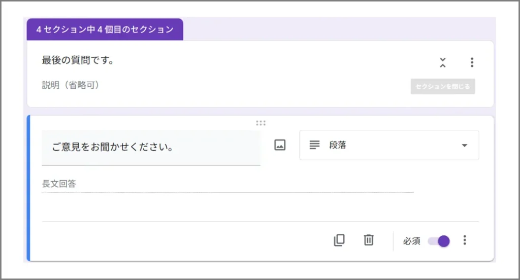Click the 説明（省略可） description field
Screen dimensions: 520x280
71,85
